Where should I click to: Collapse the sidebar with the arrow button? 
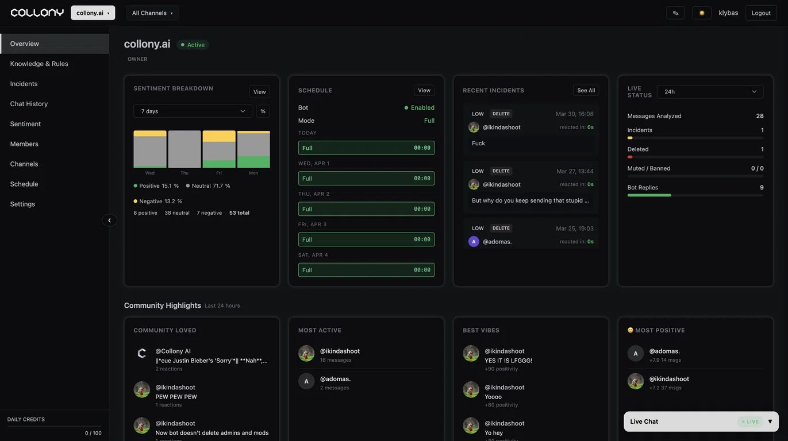pyautogui.click(x=109, y=220)
